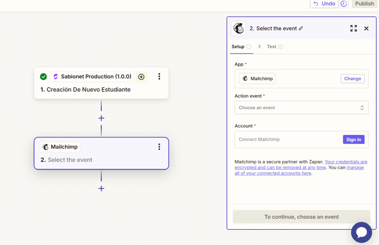This screenshot has width=379, height=245.
Task: Click the green checkmark status on step 1
Action: point(44,77)
